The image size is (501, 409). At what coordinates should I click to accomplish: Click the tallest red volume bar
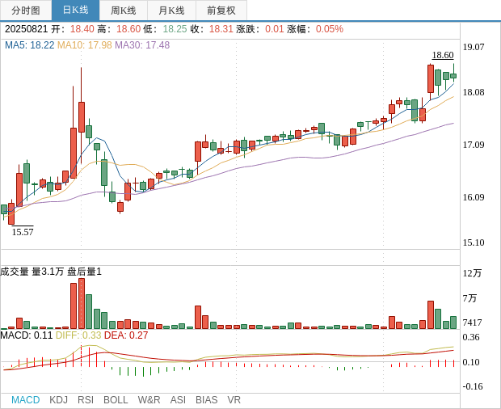click(82, 304)
